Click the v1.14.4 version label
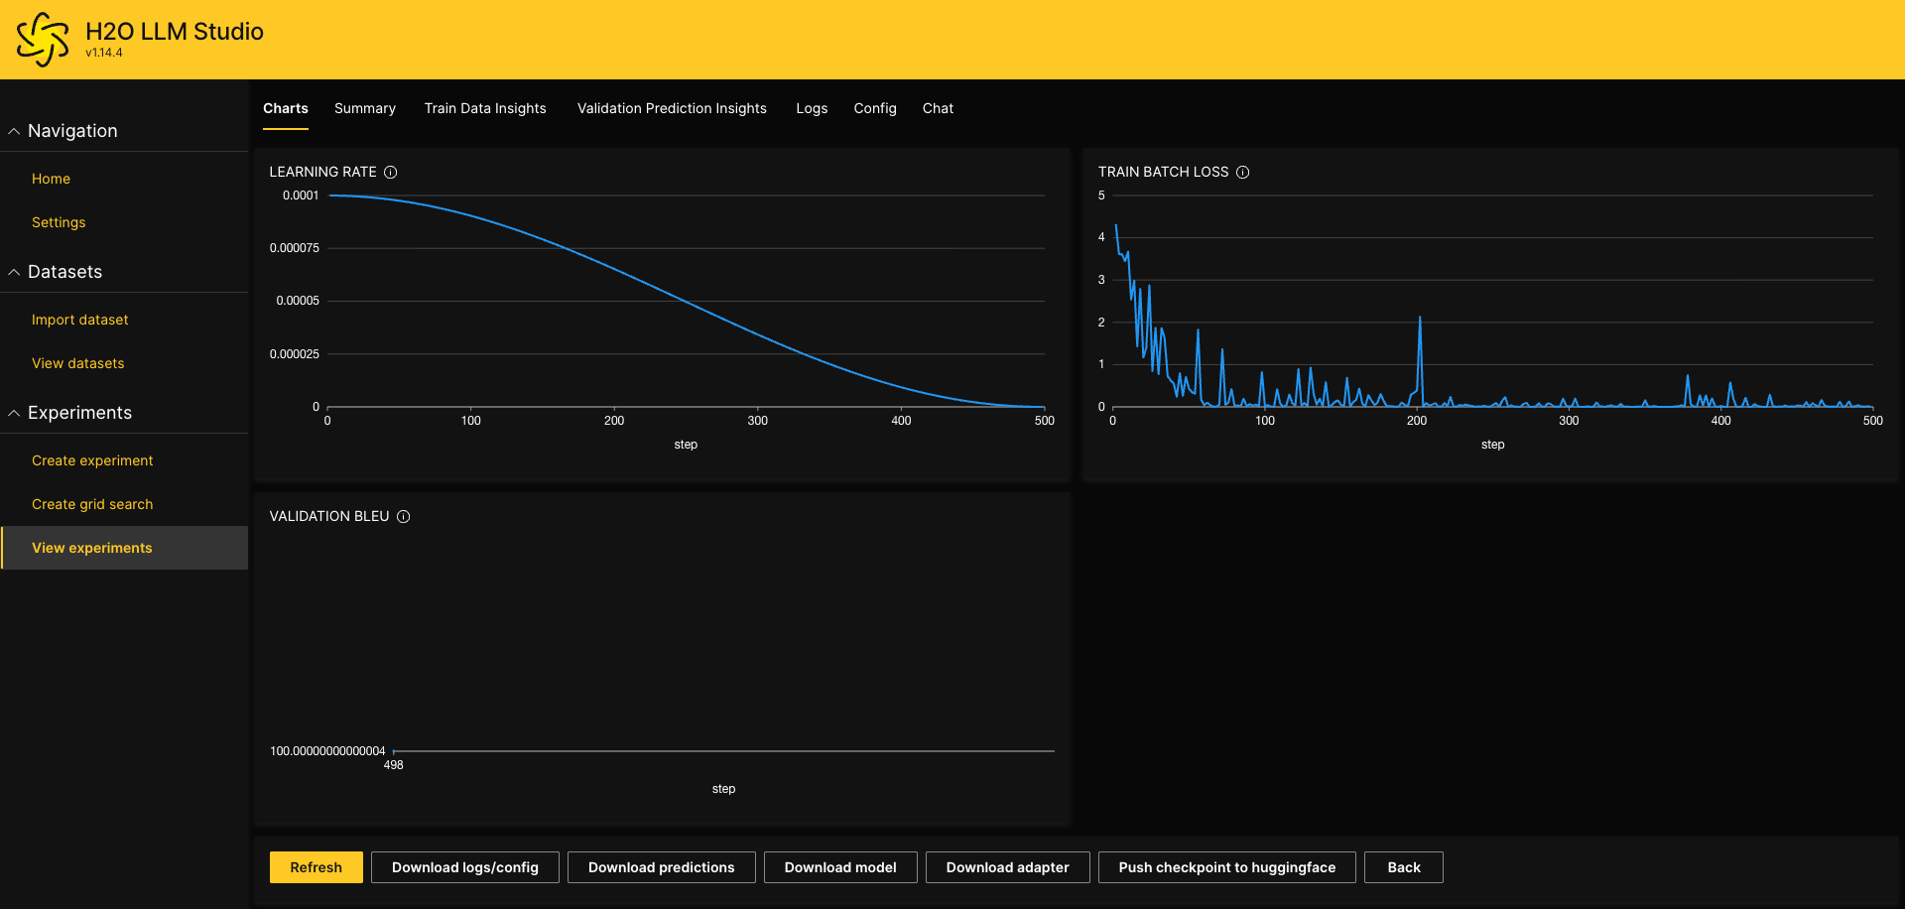 click(x=104, y=54)
